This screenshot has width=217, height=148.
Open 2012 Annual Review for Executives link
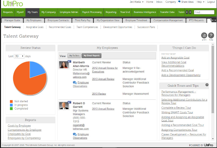(105, 70)
